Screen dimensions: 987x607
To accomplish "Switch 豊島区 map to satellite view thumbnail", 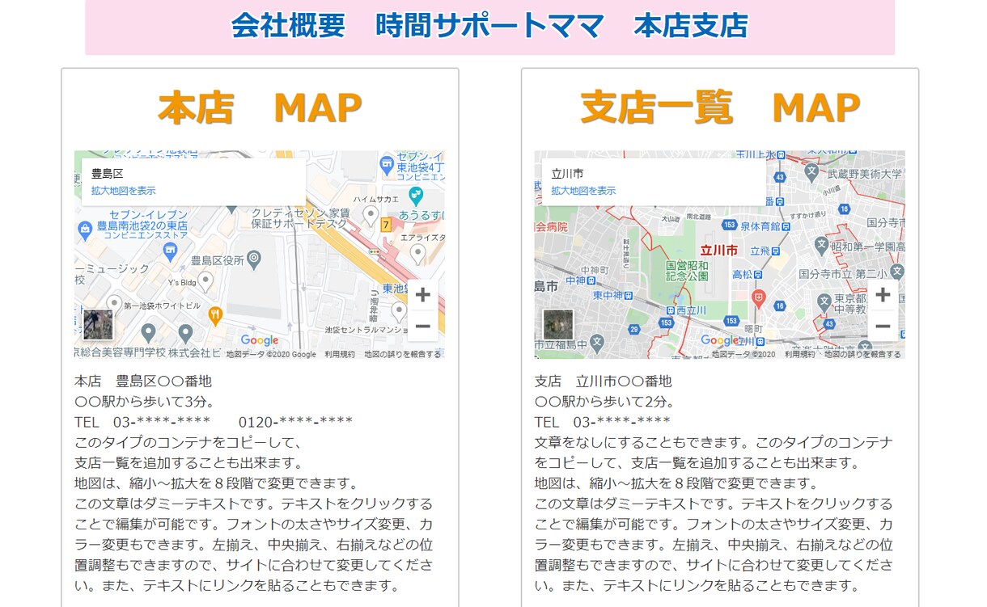I will pos(98,324).
